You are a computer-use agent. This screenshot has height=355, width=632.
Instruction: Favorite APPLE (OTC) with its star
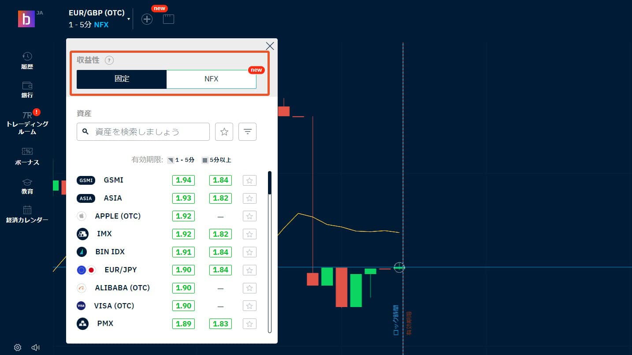pos(249,216)
